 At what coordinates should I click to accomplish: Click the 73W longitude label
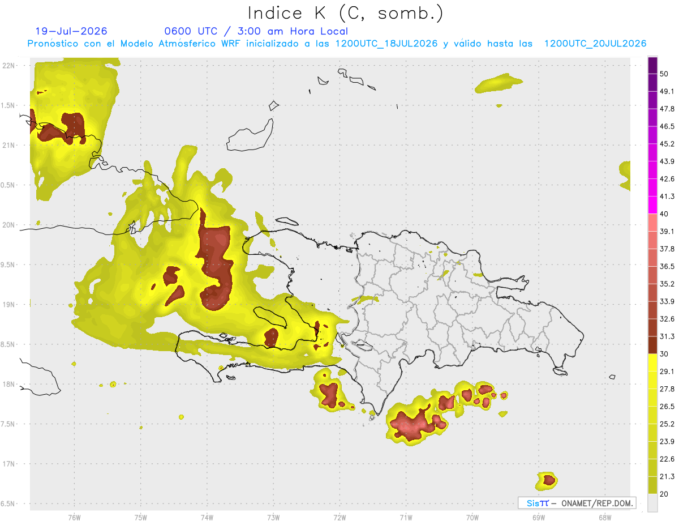pyautogui.click(x=273, y=517)
